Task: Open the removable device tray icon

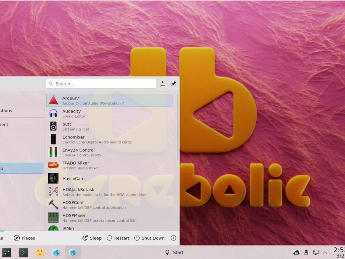Action: point(306,253)
